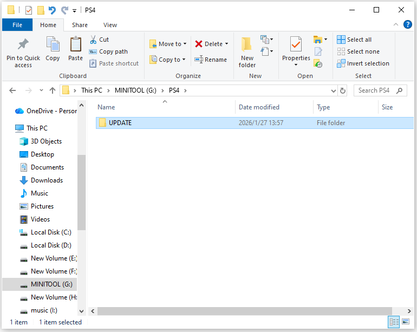Switch to the Share tab

(x=80, y=25)
